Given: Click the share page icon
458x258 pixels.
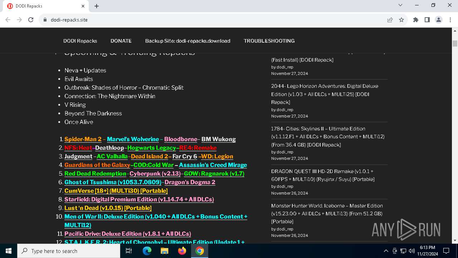Looking at the screenshot, I should coord(390,20).
